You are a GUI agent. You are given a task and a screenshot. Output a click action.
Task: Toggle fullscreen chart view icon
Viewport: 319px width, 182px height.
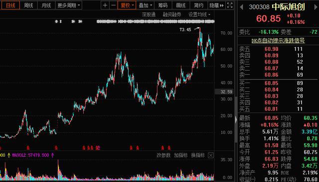tap(230, 5)
